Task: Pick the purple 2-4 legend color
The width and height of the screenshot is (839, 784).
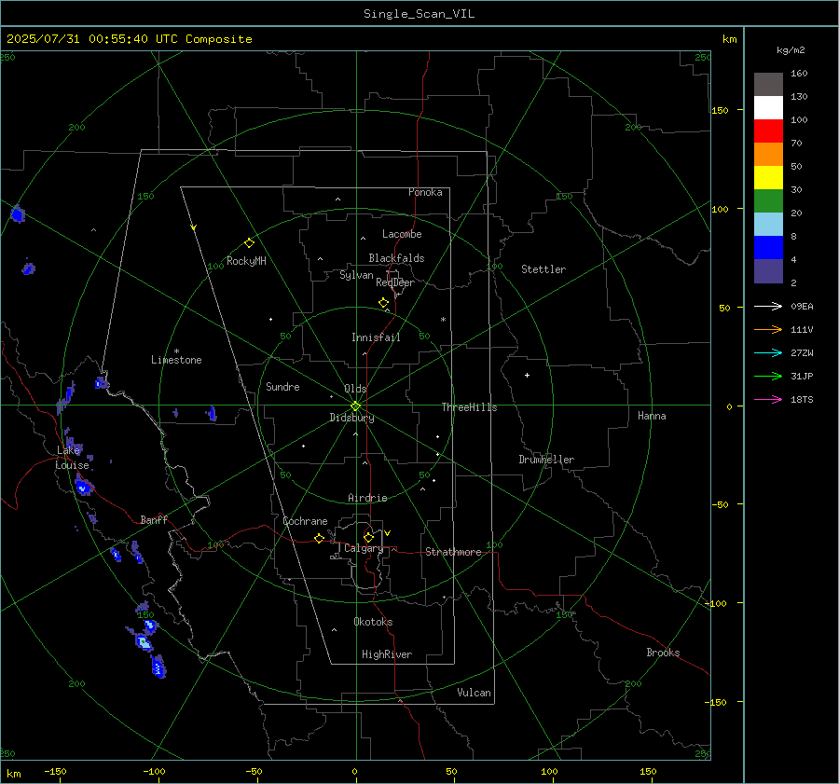Action: coord(768,270)
